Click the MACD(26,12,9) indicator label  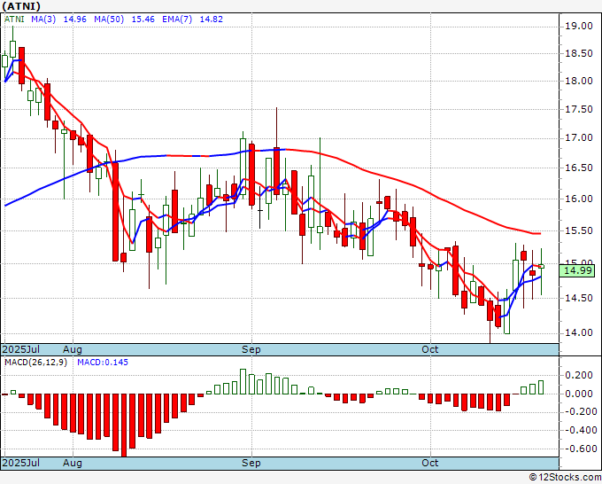[x=35, y=363]
